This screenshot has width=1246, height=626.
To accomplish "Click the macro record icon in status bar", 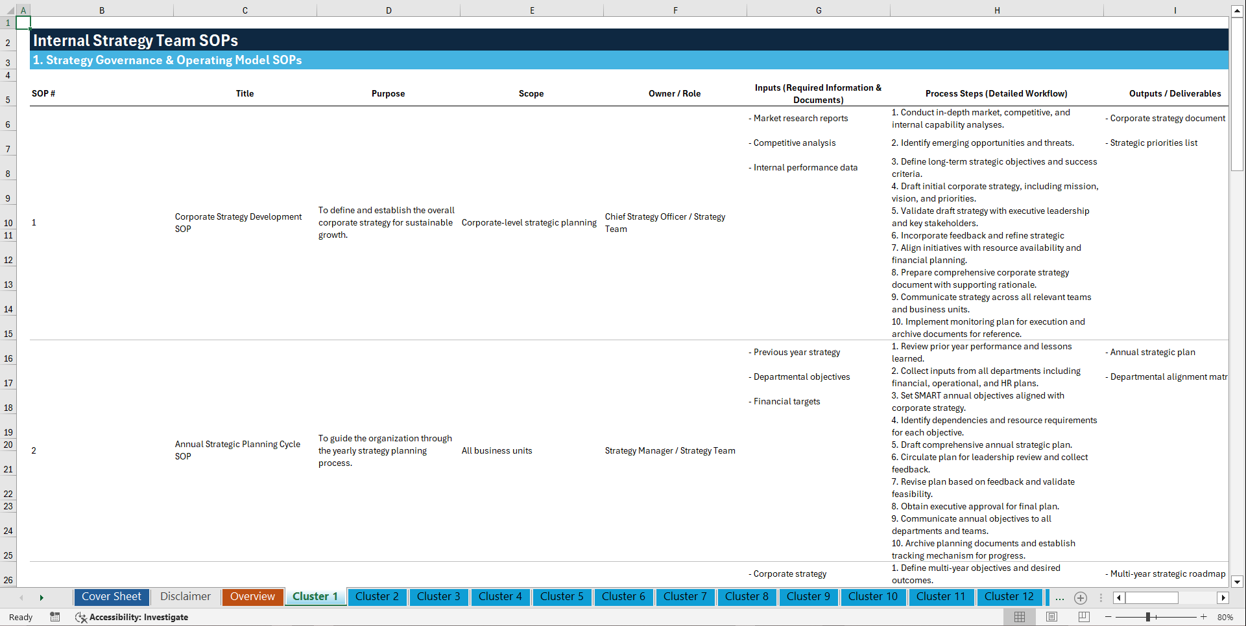I will (55, 617).
